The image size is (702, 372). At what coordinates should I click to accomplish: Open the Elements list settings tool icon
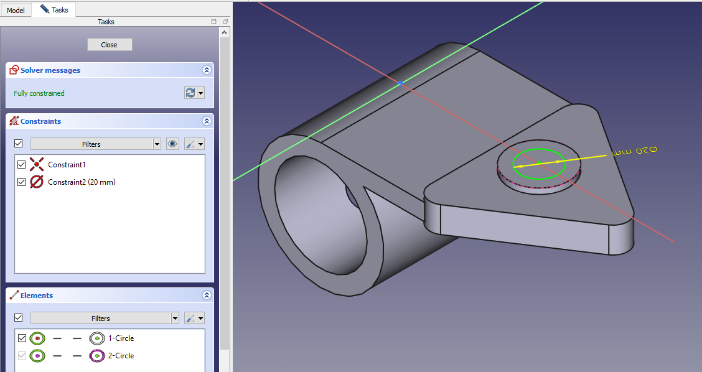coord(191,318)
